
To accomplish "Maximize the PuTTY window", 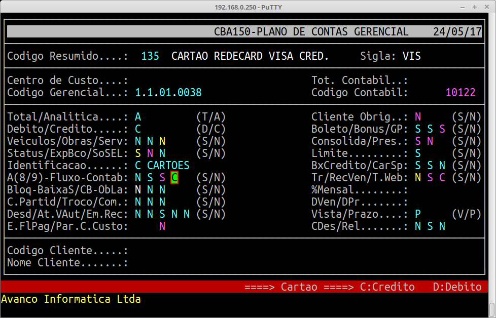I will click(474, 7).
